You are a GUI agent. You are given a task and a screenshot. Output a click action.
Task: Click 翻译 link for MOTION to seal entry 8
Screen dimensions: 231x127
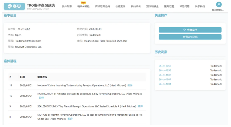pyautogui.click(x=70, y=119)
